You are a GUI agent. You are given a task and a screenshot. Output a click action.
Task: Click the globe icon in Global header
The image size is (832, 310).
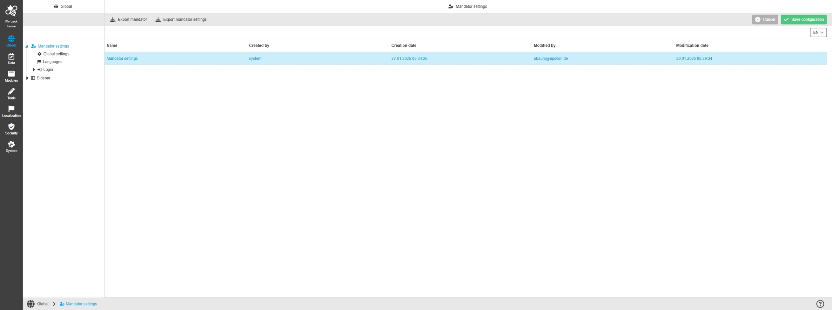click(x=56, y=6)
